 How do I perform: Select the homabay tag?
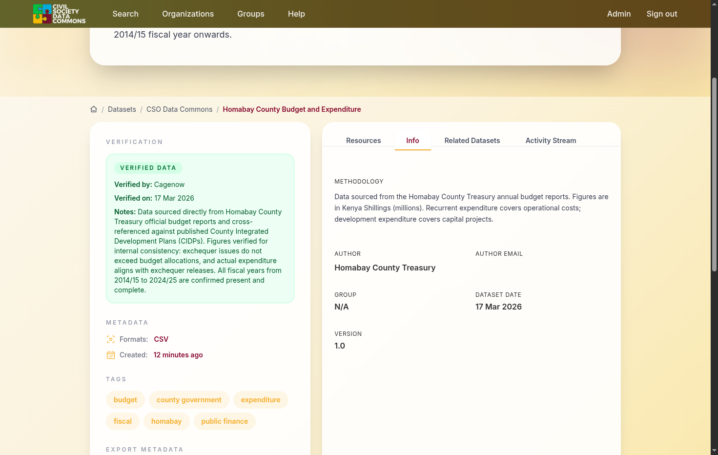coord(166,421)
